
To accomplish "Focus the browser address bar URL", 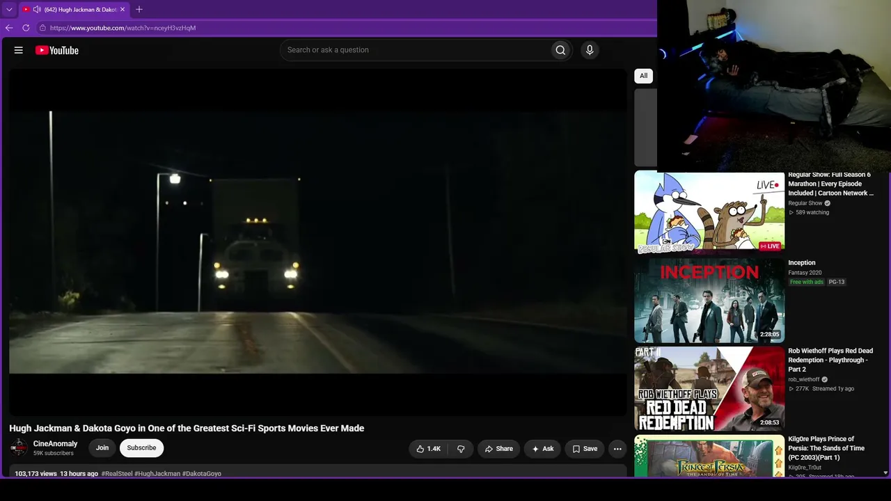I will tap(123, 28).
